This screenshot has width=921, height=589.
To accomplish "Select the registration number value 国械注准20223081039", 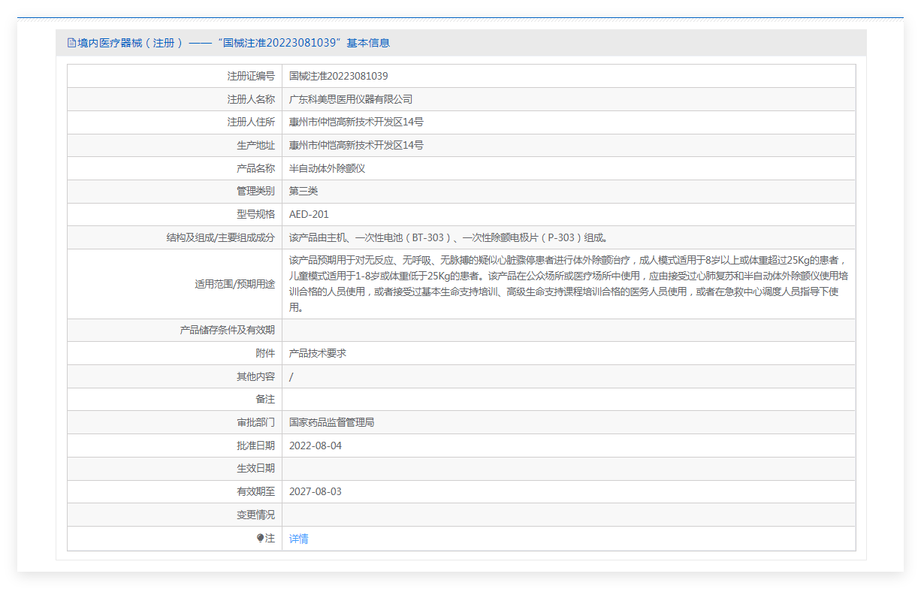I will [x=339, y=76].
